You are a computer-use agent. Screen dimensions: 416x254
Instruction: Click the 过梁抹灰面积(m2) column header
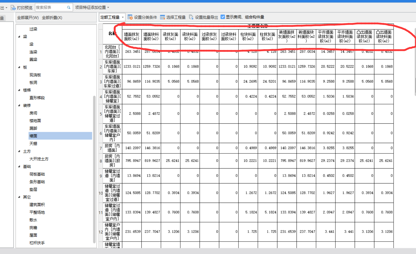point(209,37)
